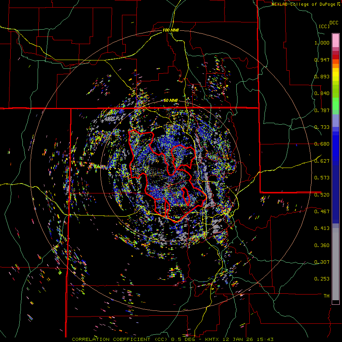Click the 0.573 scale value

click(x=322, y=178)
